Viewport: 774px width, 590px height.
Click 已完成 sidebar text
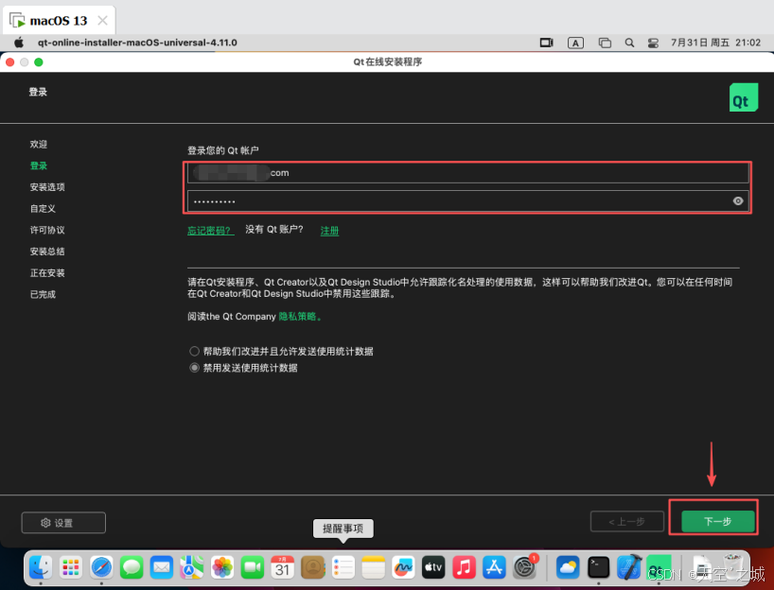point(43,294)
